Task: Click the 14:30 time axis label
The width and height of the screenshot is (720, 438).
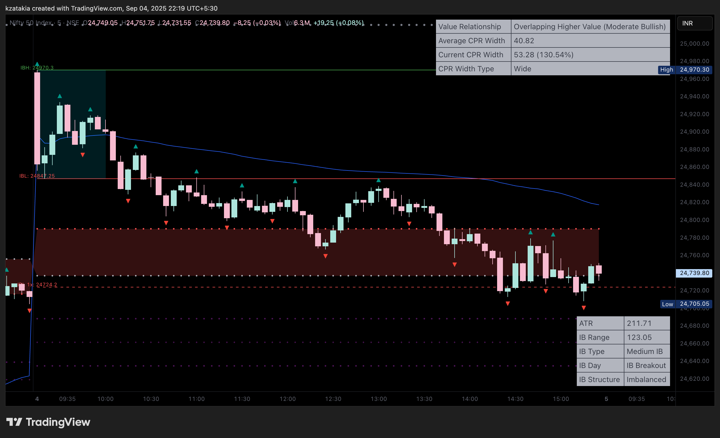Action: tap(515, 399)
